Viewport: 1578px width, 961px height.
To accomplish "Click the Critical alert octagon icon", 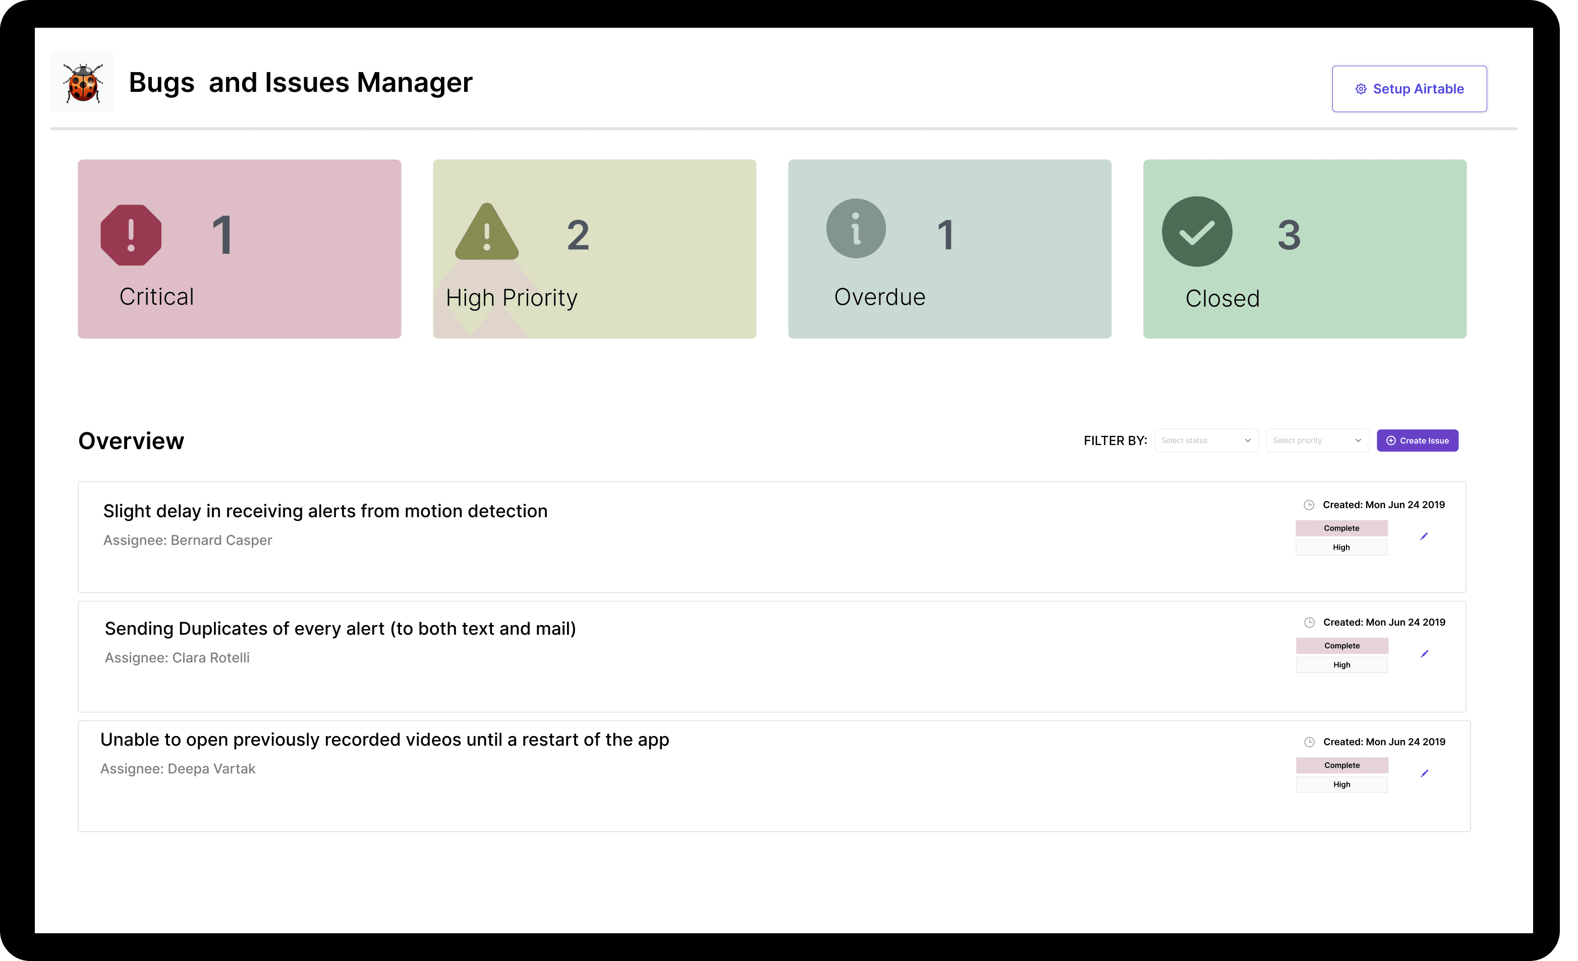I will click(131, 235).
